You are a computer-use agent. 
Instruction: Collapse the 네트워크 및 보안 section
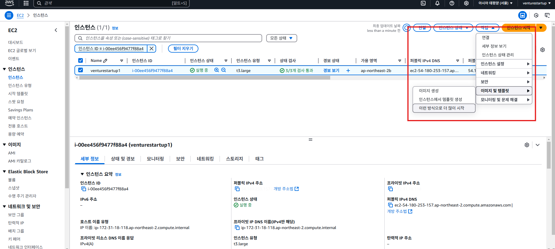(4, 206)
